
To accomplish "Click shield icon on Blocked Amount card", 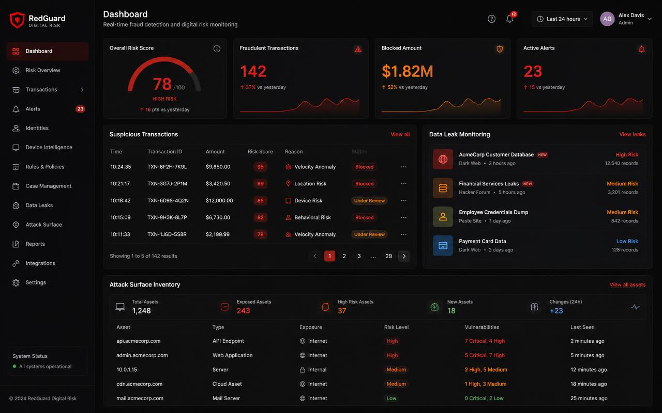I will click(x=500, y=49).
